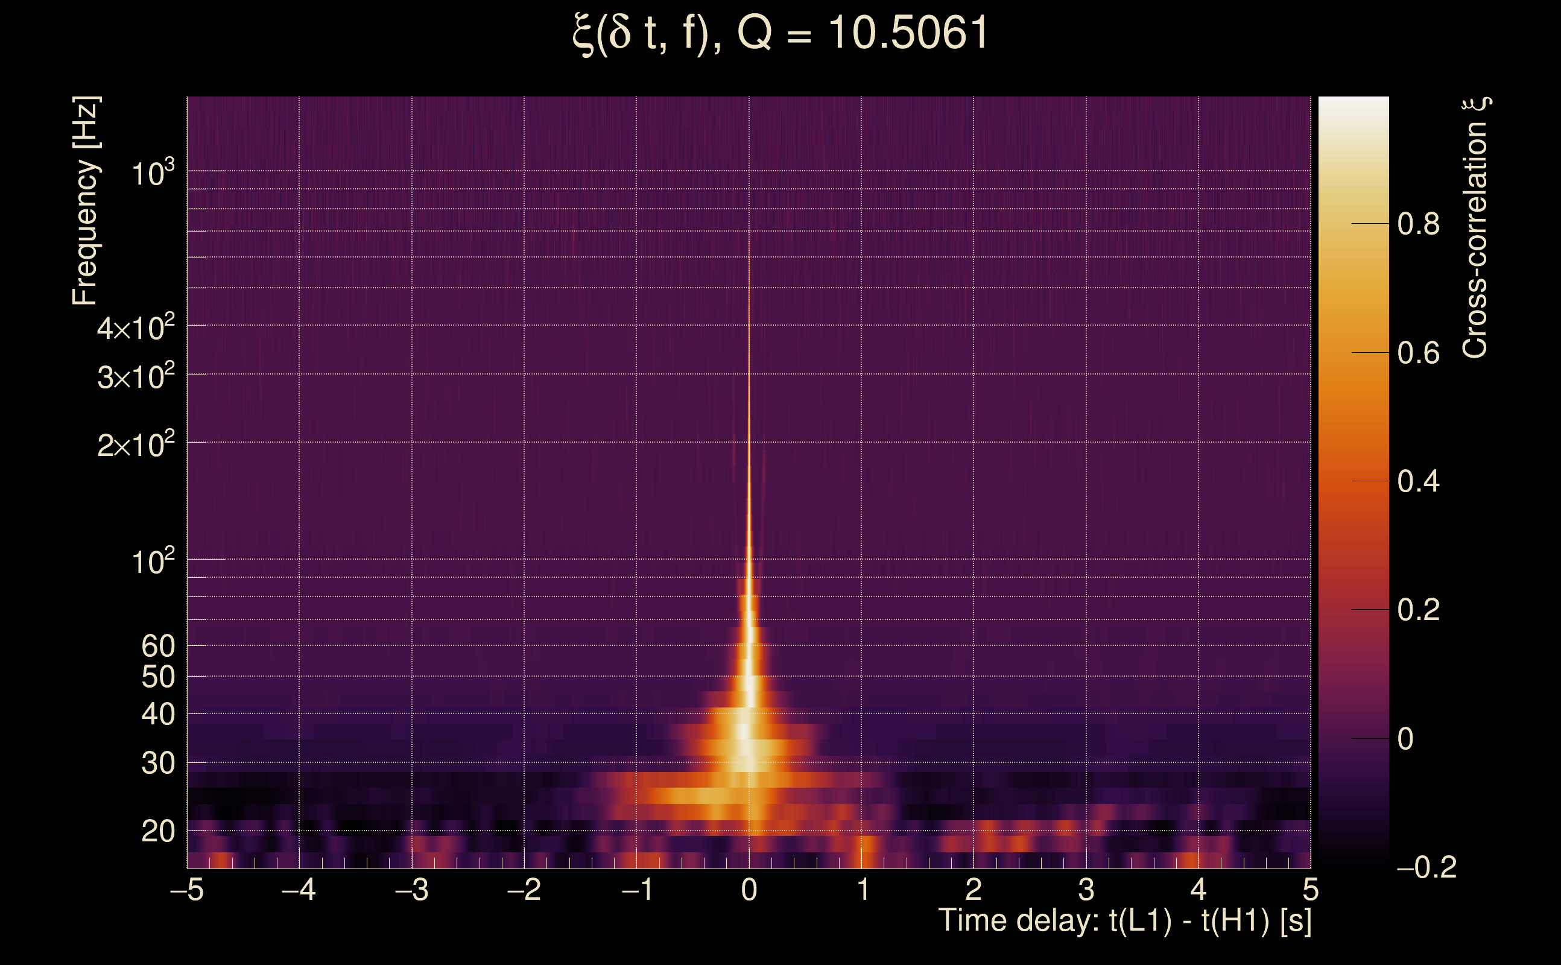Click the 2×10² frequency tick label
1561x965 pixels.
(135, 445)
